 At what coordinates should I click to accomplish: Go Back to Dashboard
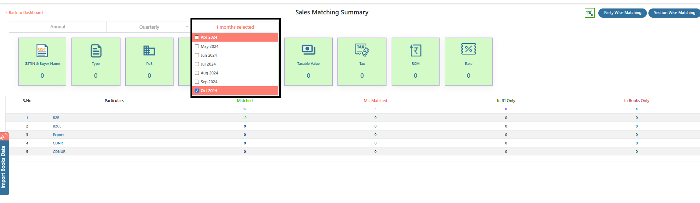pos(24,13)
